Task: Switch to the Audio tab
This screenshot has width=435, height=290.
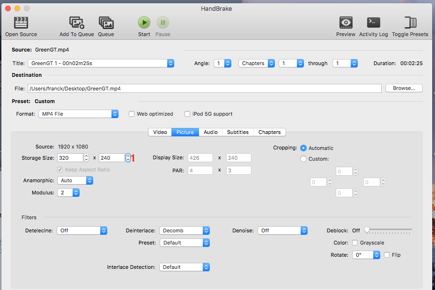Action: (211, 133)
